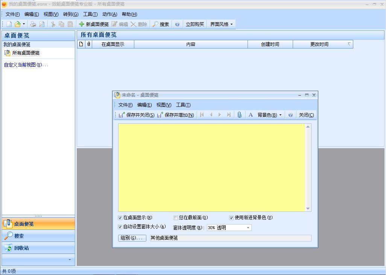Image resolution: width=386 pixels, height=275 pixels.
Task: Click the font A icon in note toolbar
Action: click(251, 115)
